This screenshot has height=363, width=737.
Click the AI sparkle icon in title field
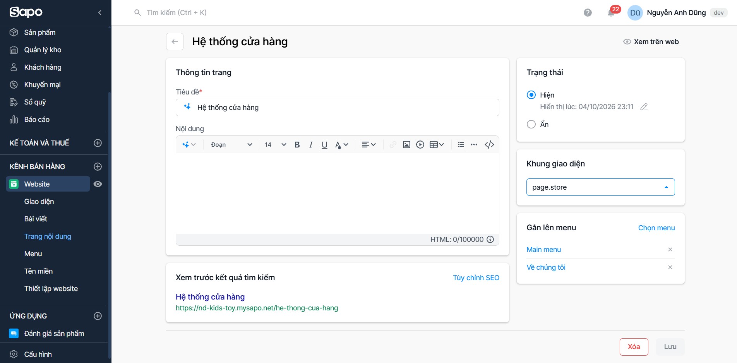pos(187,107)
